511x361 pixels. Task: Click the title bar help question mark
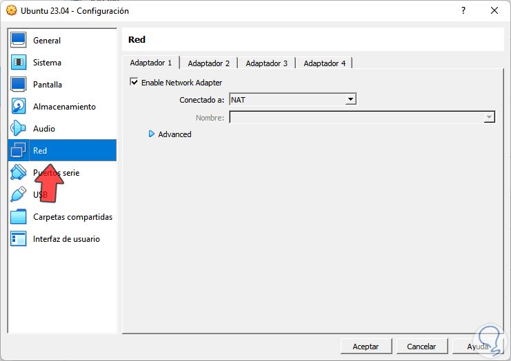coord(462,11)
